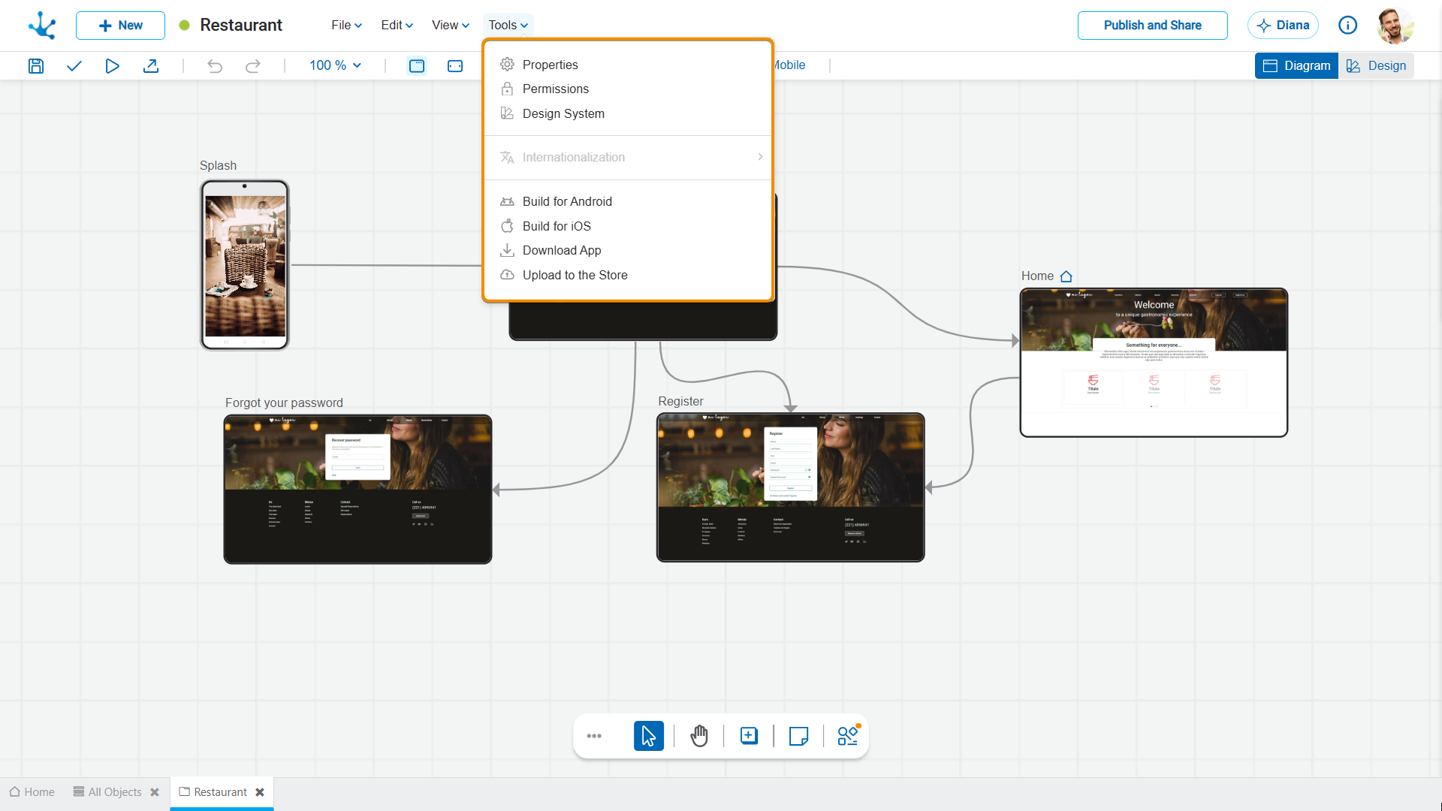The image size is (1442, 811).
Task: Open the 100 % zoom dropdown
Action: coord(336,66)
